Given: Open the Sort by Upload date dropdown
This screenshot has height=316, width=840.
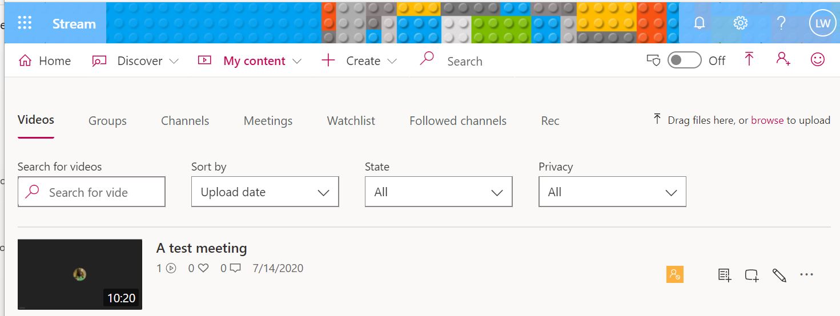Looking at the screenshot, I should (x=265, y=192).
